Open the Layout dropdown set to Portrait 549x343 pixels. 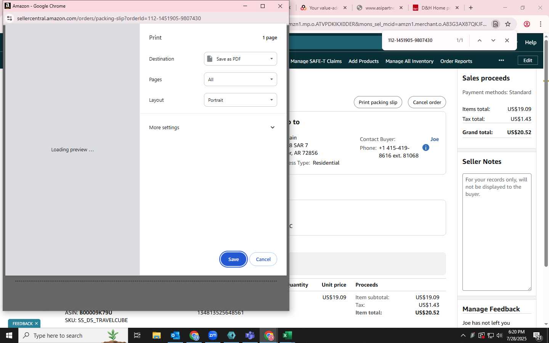click(x=241, y=100)
